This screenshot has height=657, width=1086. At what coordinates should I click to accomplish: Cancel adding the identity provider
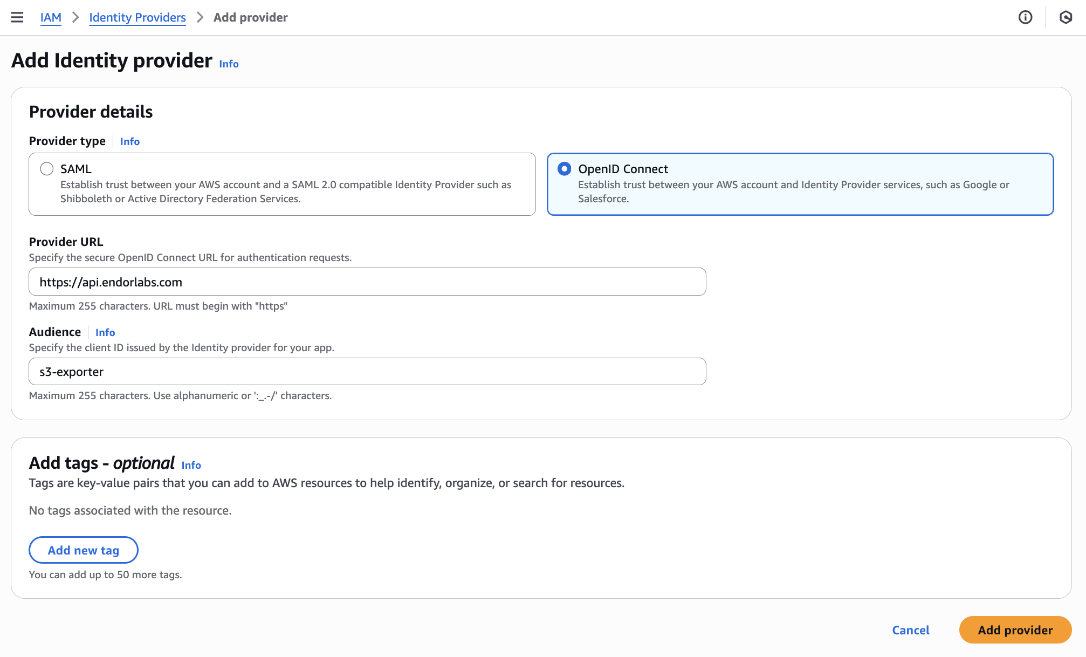pyautogui.click(x=910, y=629)
